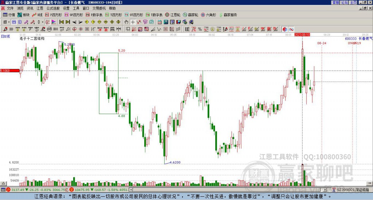The image size is (373, 200).
Task: Open the 文件 menu
Action: (10, 8)
